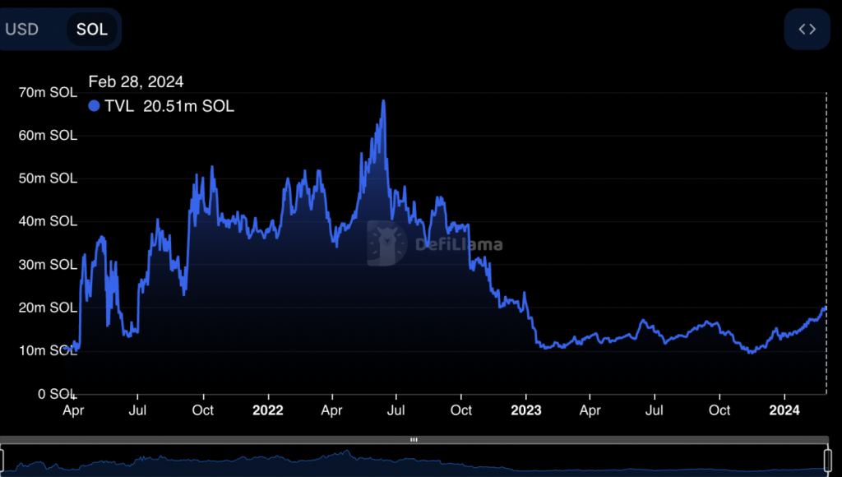Click the mini chart preview in range selector
The height and width of the screenshot is (477, 842).
point(411,461)
